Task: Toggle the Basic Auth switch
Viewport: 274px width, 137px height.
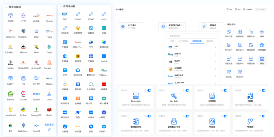Action: (x=149, y=90)
